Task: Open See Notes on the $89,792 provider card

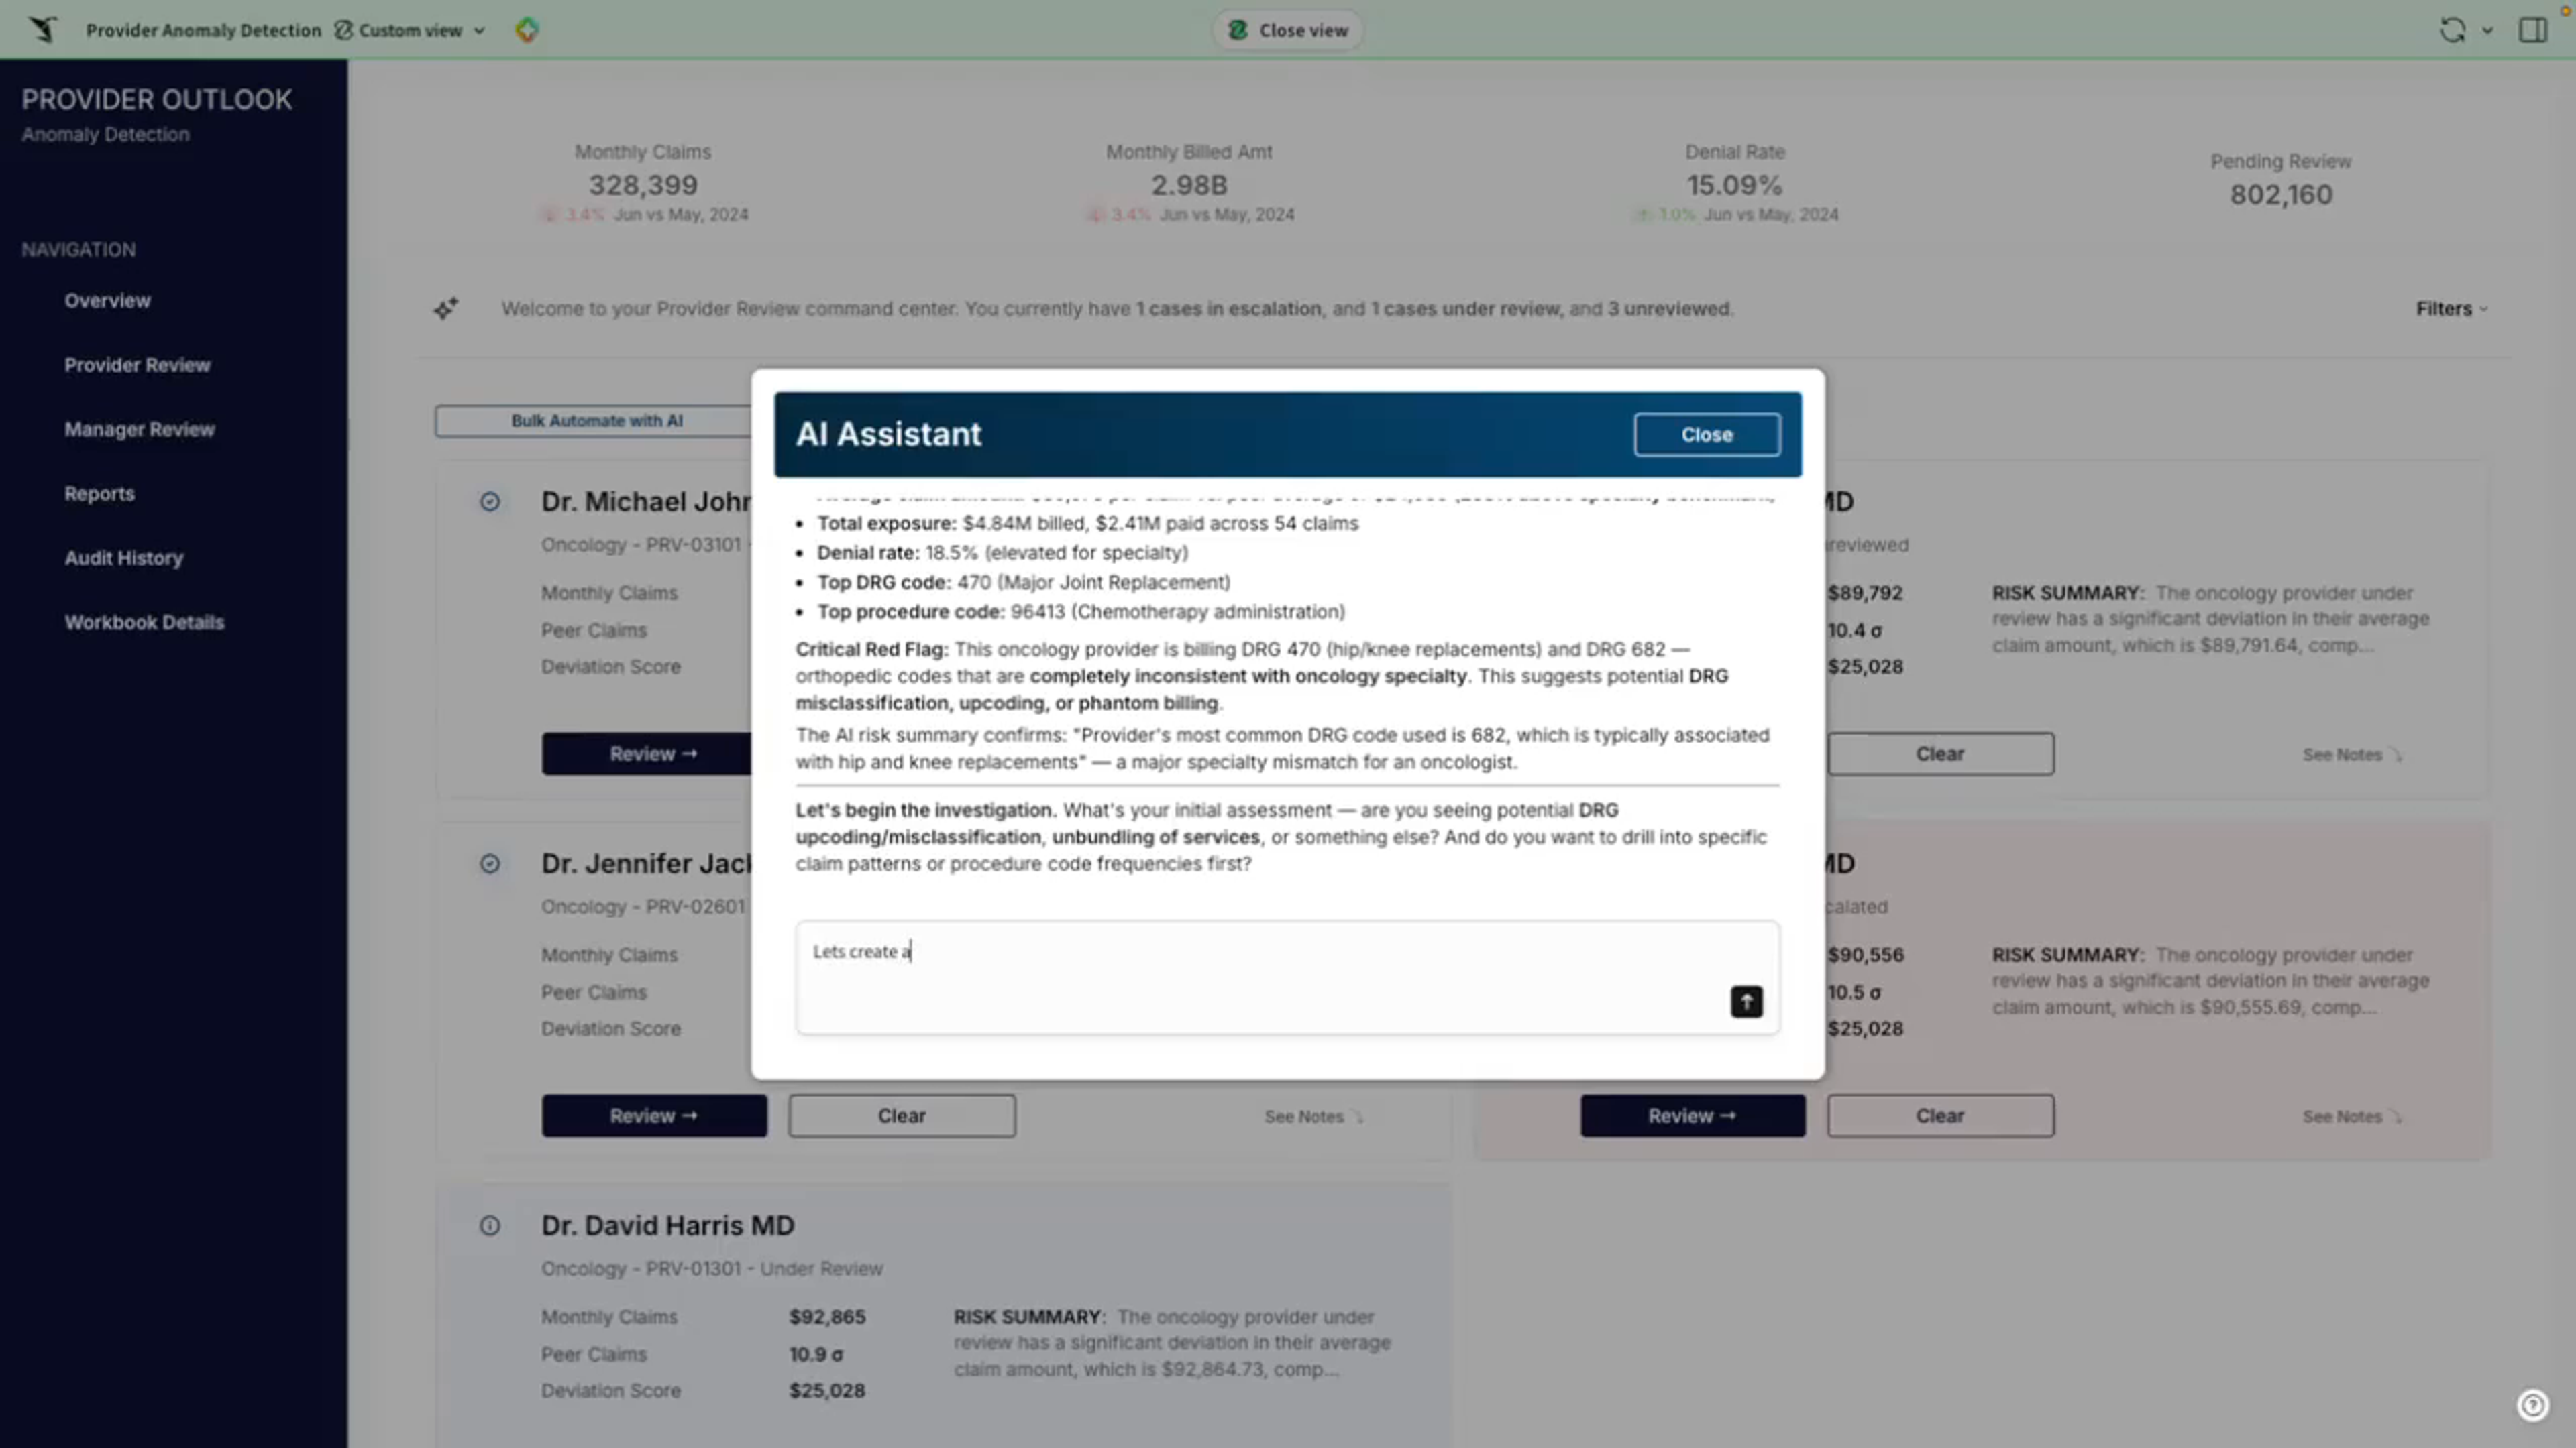Action: (2352, 754)
